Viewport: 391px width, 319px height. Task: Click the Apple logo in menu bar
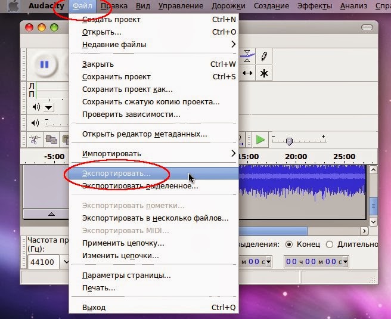click(14, 6)
